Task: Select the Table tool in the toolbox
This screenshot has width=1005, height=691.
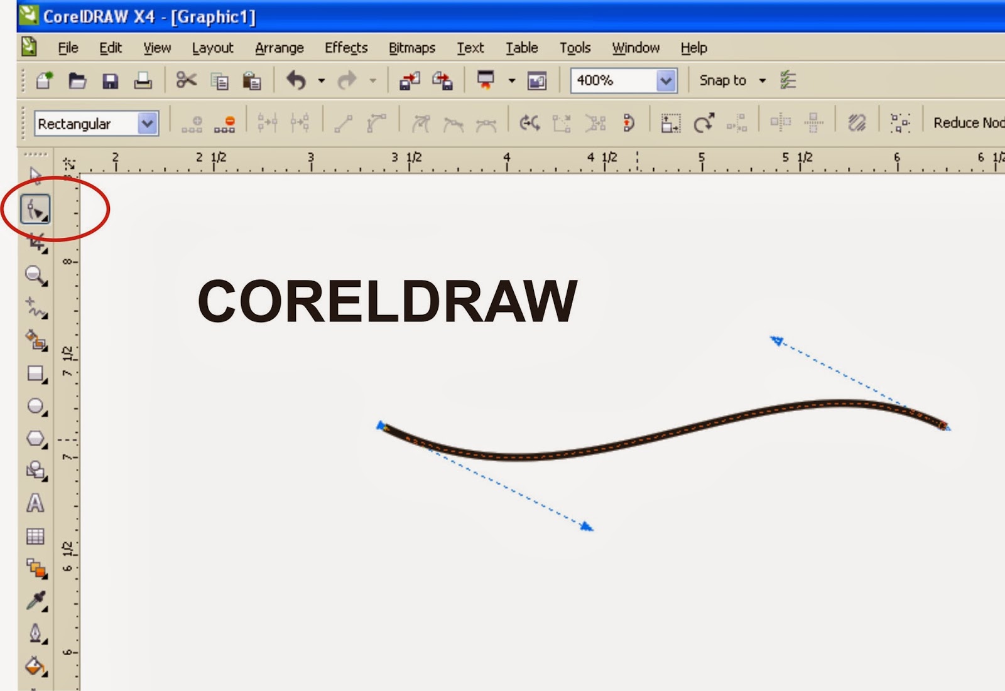Action: point(35,535)
